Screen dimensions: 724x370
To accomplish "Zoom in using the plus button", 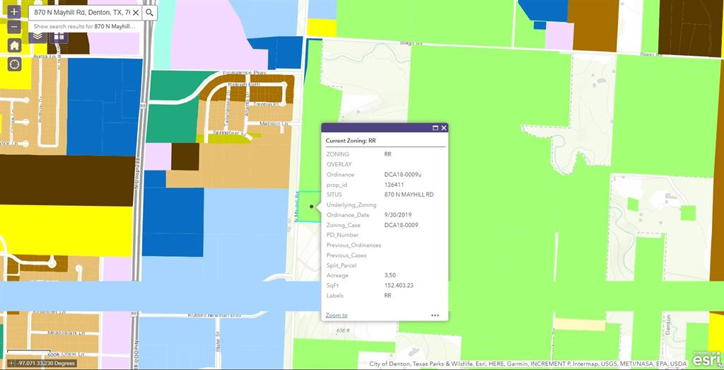I will point(14,12).
